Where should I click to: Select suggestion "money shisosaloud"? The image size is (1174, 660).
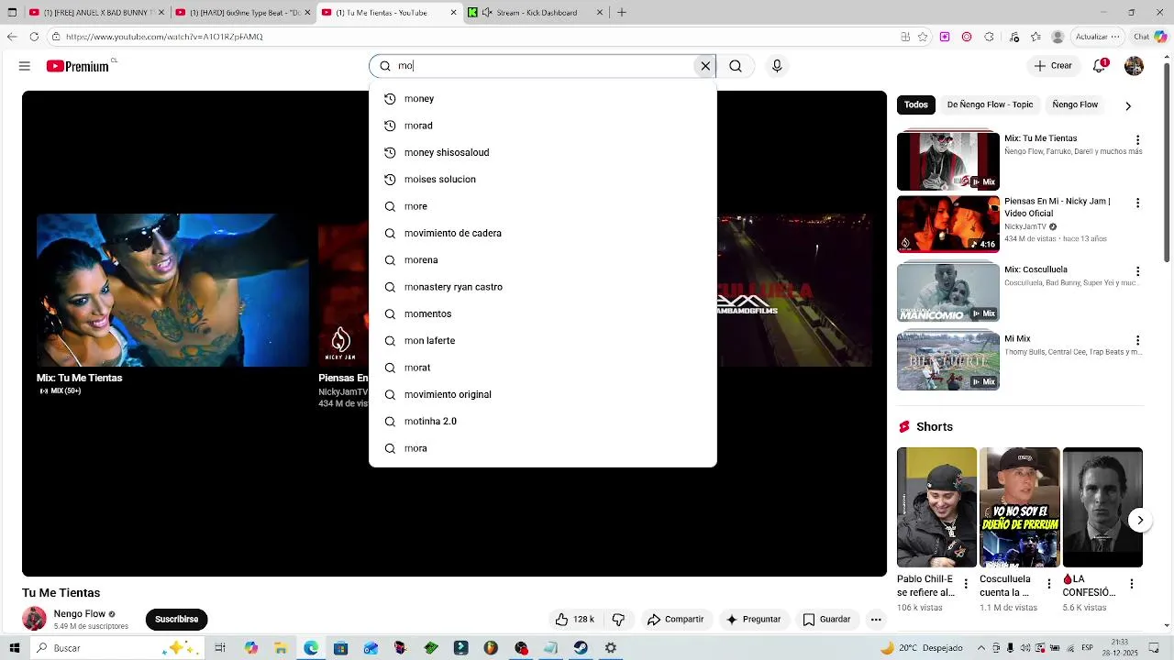click(542, 152)
